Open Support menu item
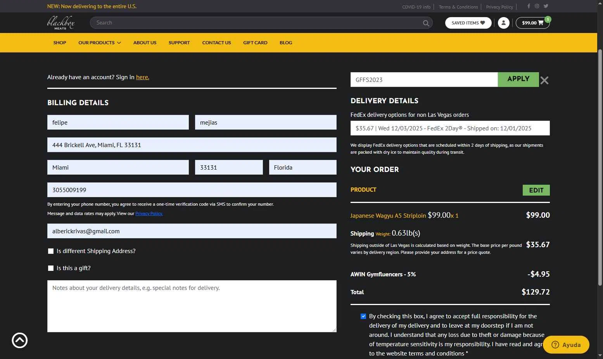This screenshot has height=359, width=603. click(179, 43)
